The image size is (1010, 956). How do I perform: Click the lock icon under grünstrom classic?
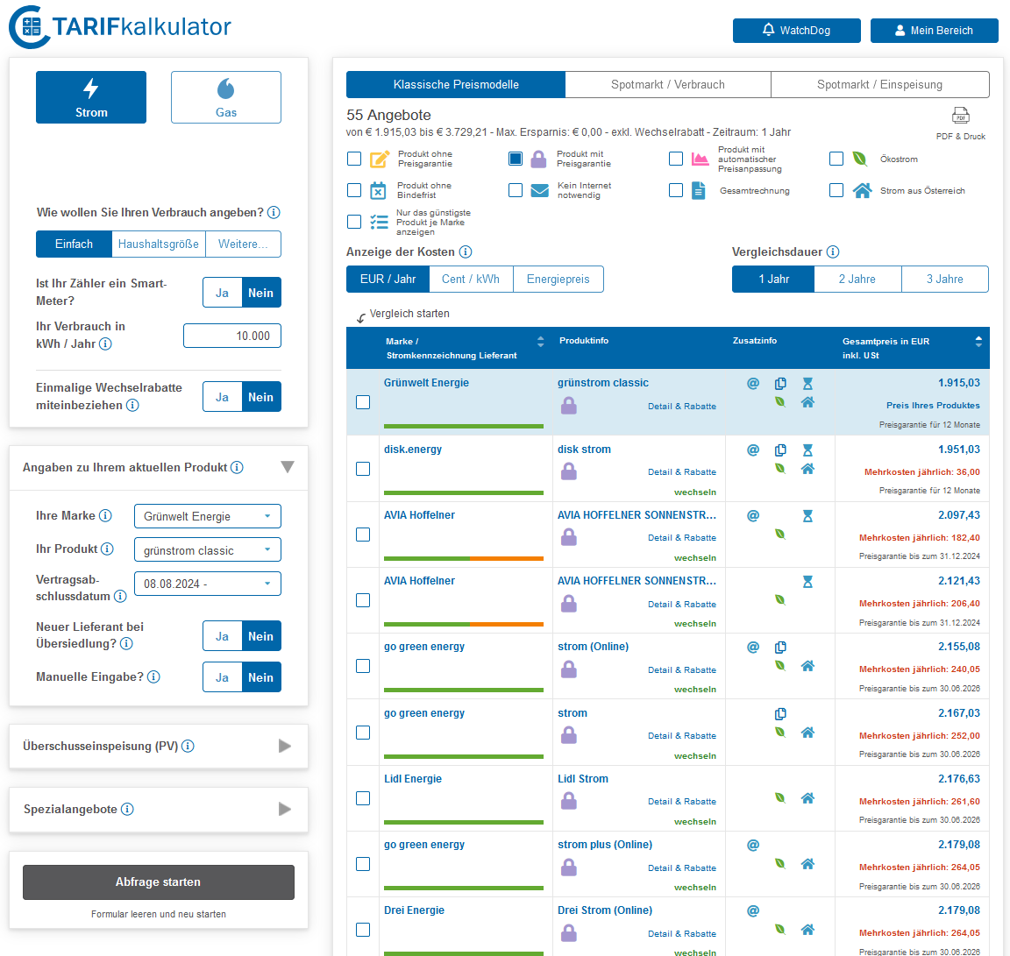568,406
